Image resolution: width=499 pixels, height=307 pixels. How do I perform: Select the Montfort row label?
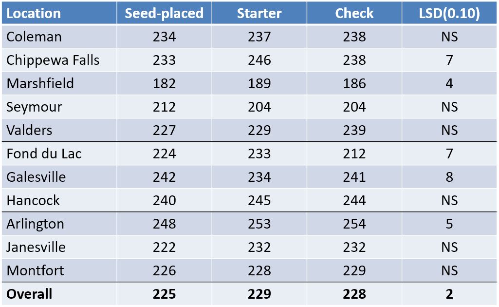[x=35, y=270]
